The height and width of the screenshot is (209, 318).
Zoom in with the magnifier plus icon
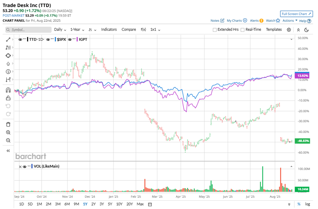coord(8,133)
